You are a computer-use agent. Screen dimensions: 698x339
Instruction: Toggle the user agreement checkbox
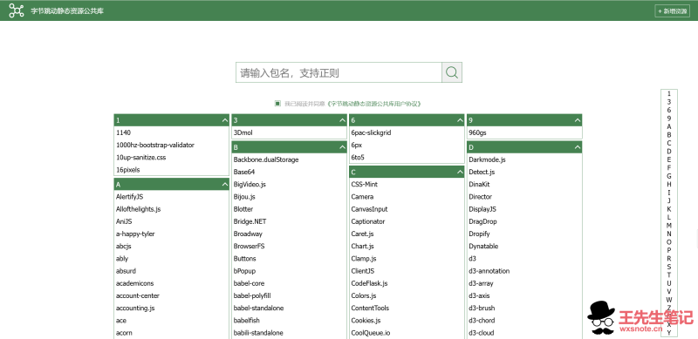(x=277, y=103)
